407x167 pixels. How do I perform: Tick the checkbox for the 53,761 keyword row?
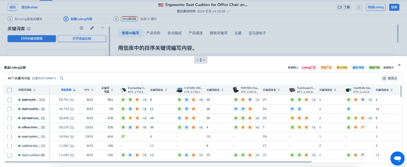[x=9, y=99]
